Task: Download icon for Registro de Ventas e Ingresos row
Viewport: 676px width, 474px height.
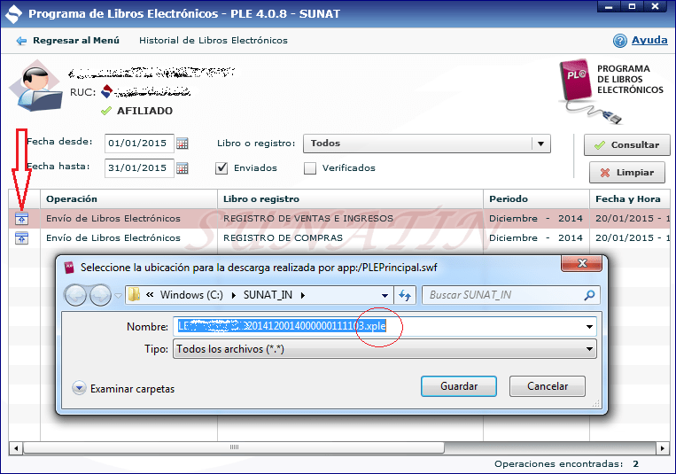Action: pyautogui.click(x=21, y=219)
